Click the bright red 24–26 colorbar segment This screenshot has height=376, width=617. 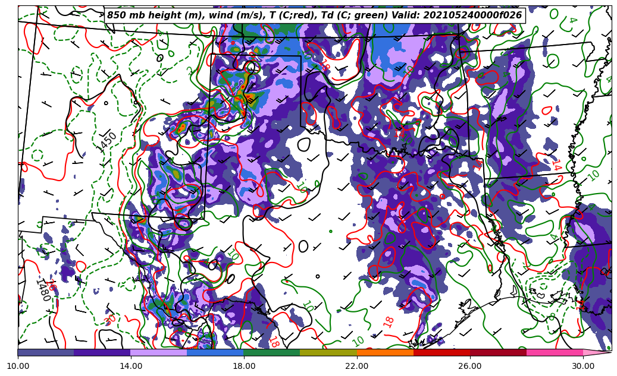[x=441, y=352]
